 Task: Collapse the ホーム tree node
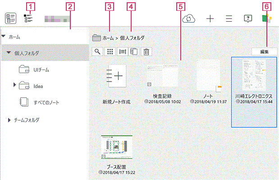(x=4, y=36)
